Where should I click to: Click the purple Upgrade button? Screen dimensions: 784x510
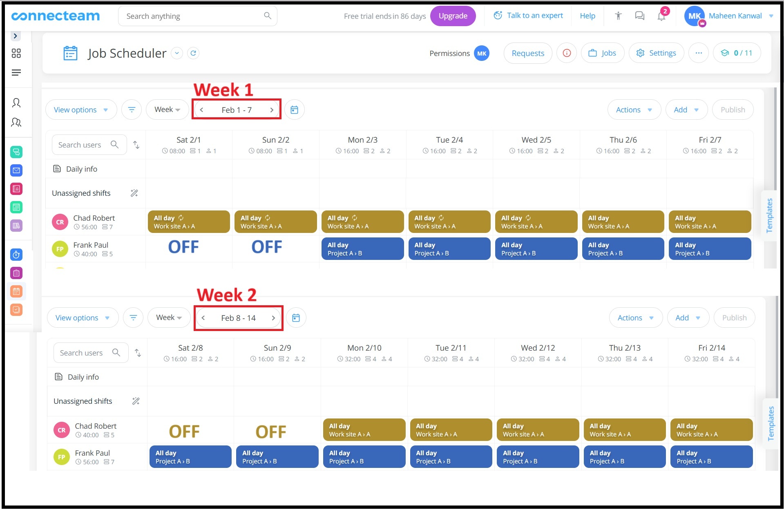point(453,16)
